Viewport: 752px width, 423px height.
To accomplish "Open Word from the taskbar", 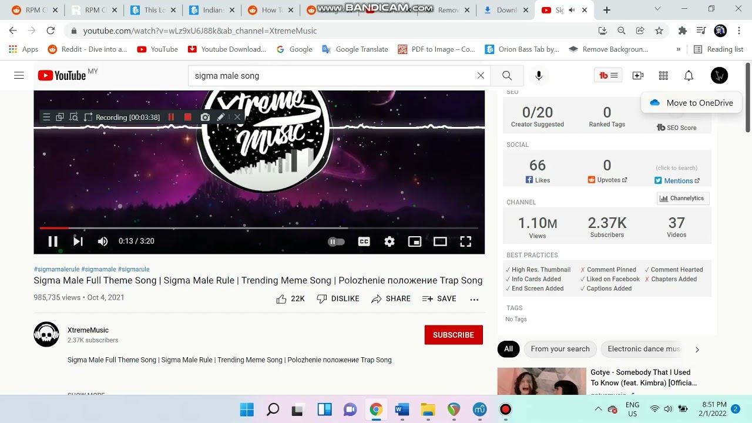I will tap(402, 409).
